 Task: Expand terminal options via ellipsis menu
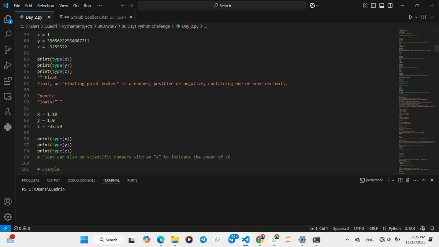click(x=415, y=180)
